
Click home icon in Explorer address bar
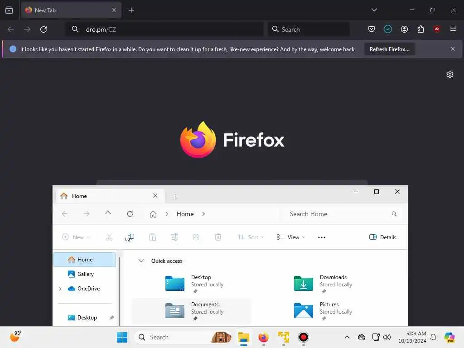point(153,214)
